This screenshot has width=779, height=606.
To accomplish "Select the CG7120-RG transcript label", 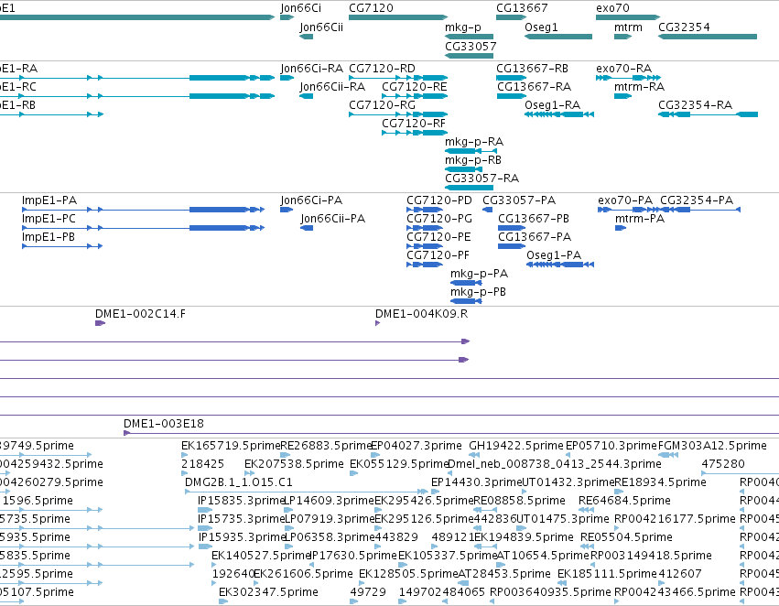I will tap(382, 104).
